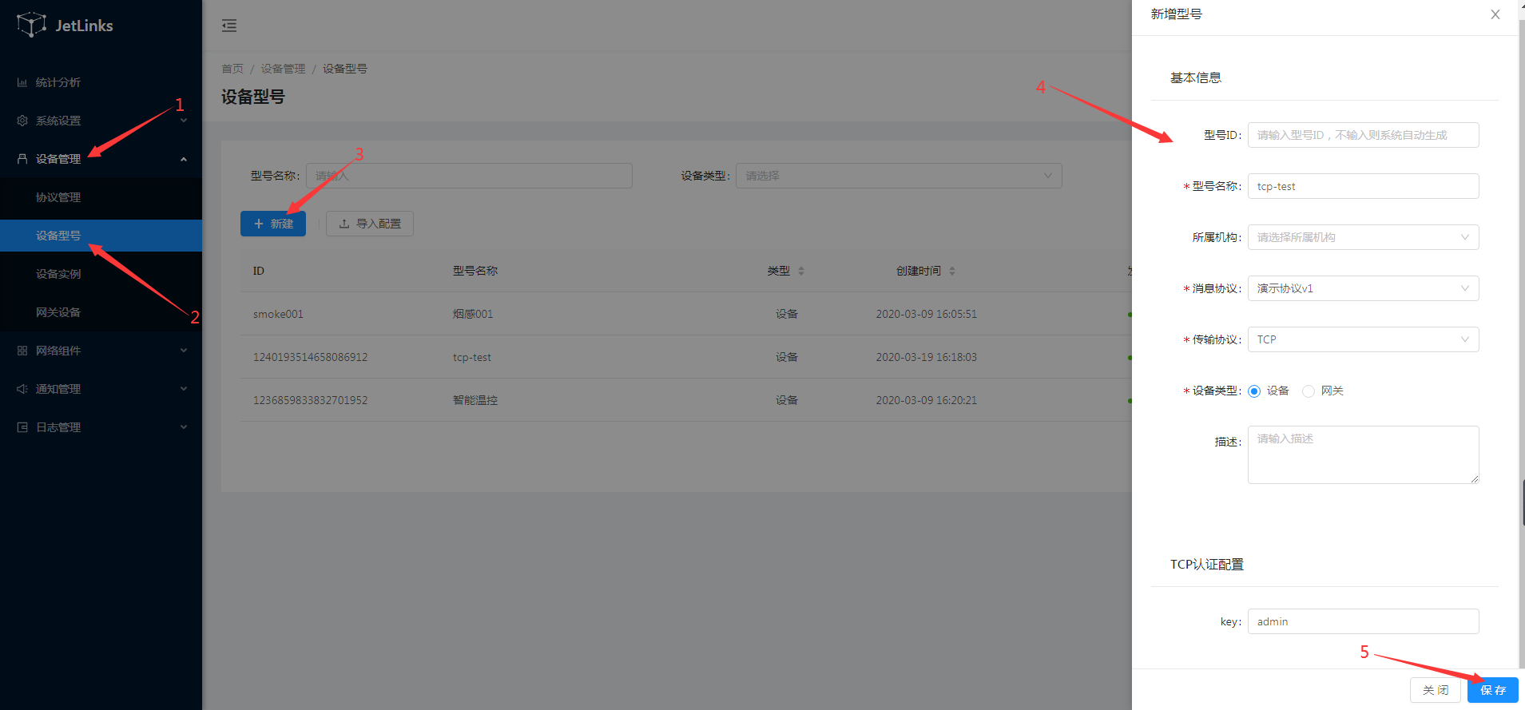Click the JetLinks logo icon
This screenshot has width=1525, height=710.
pyautogui.click(x=31, y=25)
